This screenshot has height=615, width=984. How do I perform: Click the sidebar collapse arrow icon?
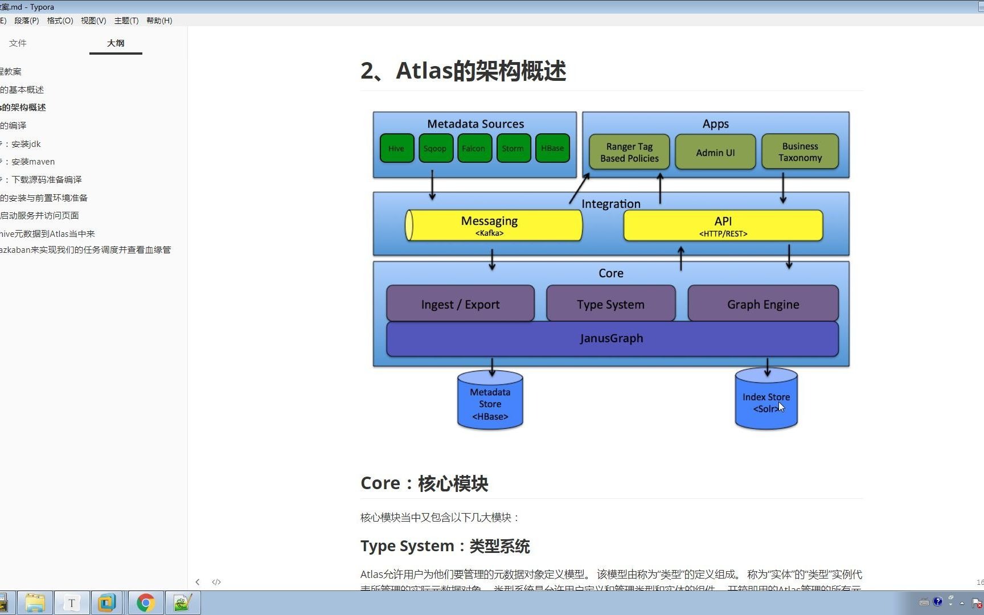[198, 582]
